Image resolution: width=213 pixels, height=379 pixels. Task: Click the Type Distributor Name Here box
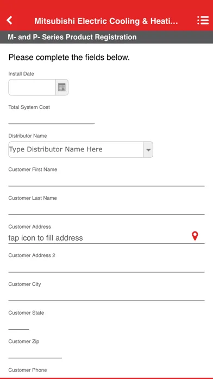point(76,150)
